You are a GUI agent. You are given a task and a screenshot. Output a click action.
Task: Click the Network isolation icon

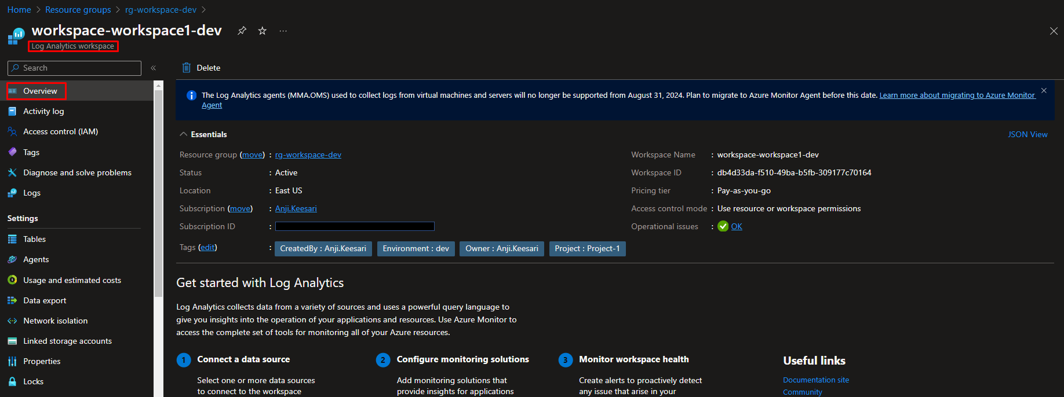tap(12, 321)
